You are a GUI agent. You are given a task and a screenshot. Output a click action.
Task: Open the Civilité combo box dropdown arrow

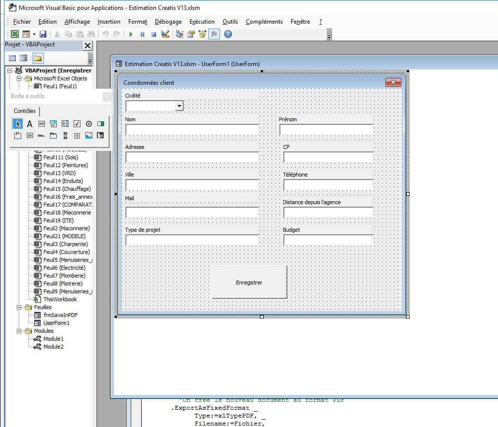click(x=179, y=106)
